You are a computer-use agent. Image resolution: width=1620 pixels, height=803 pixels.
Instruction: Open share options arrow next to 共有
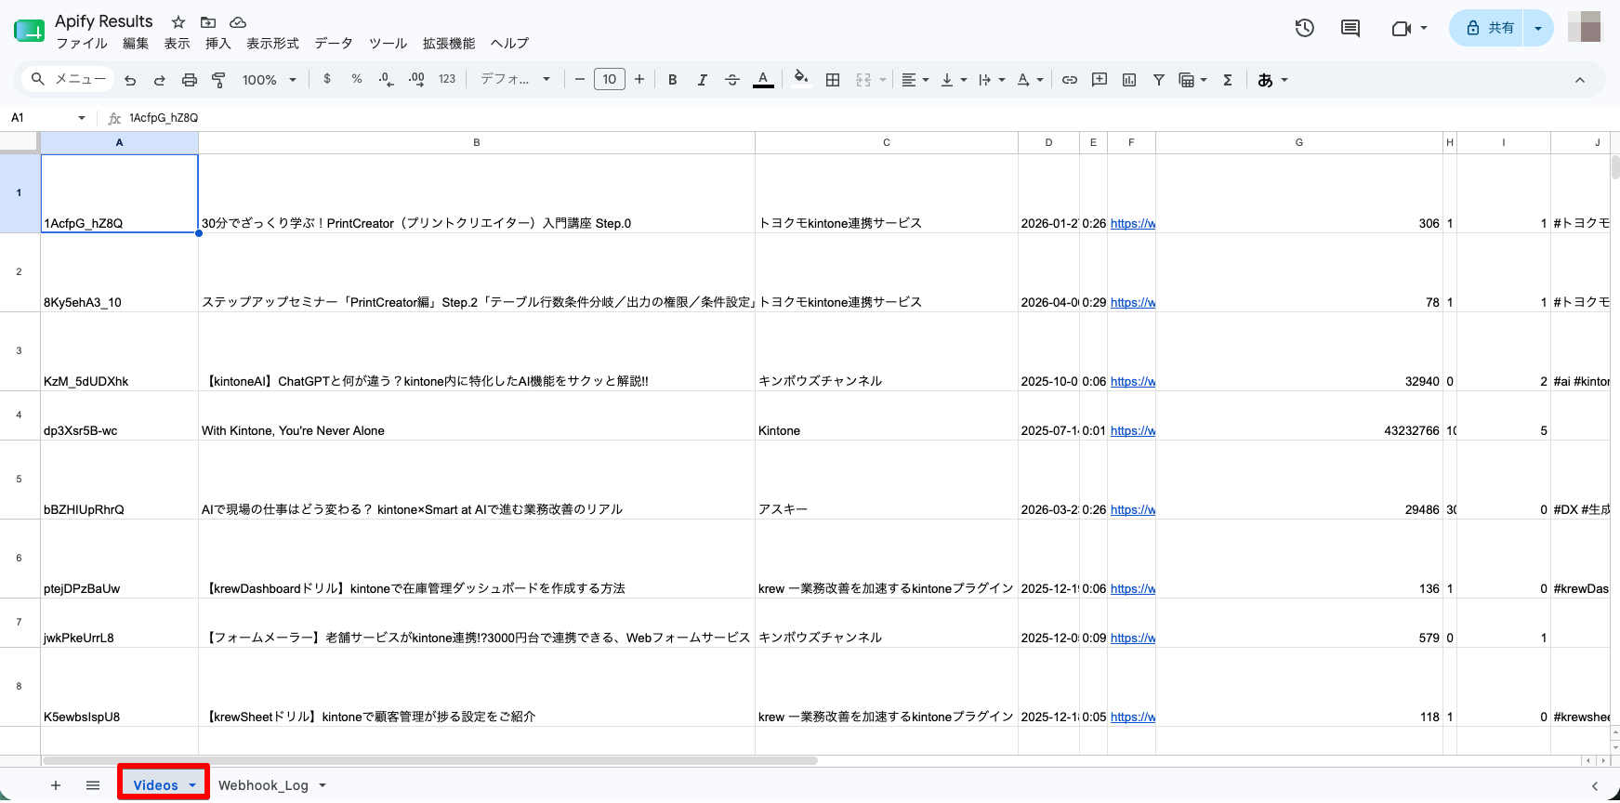coord(1538,28)
